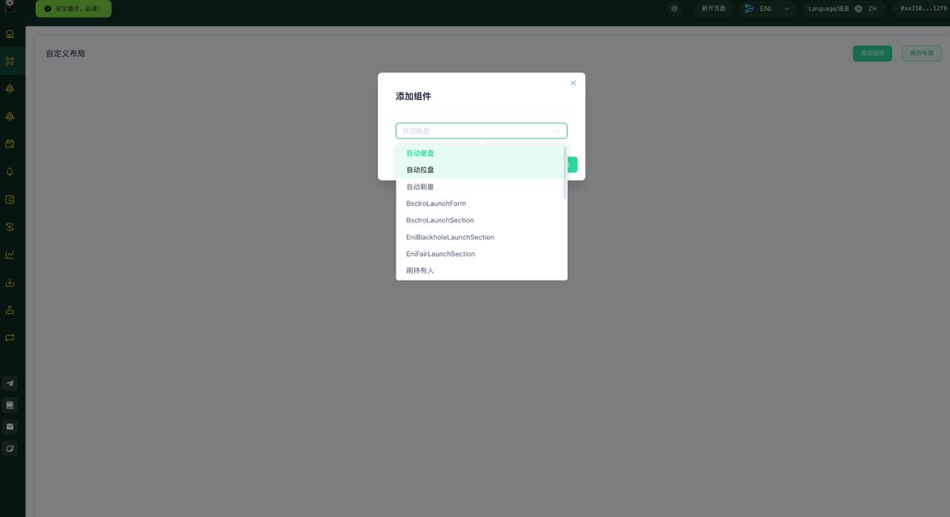Screen dimensions: 950x517
Task: Click the app logo in top-left corner
Action: pyautogui.click(x=10, y=6)
